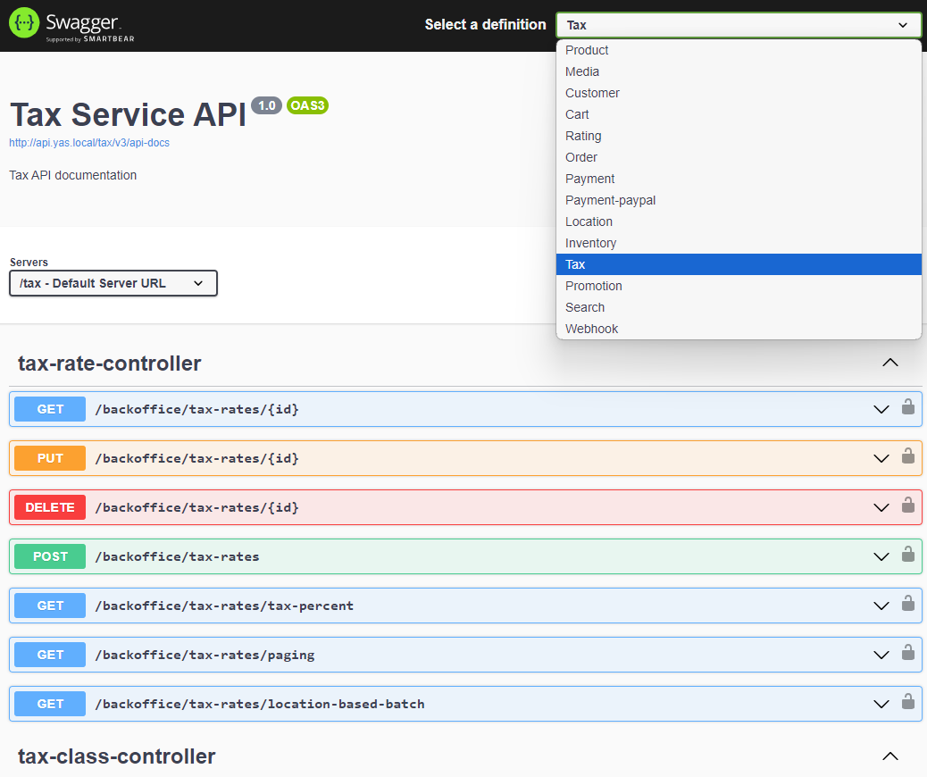Click lock icon on POST tax-rates row
927x777 pixels.
pos(907,556)
